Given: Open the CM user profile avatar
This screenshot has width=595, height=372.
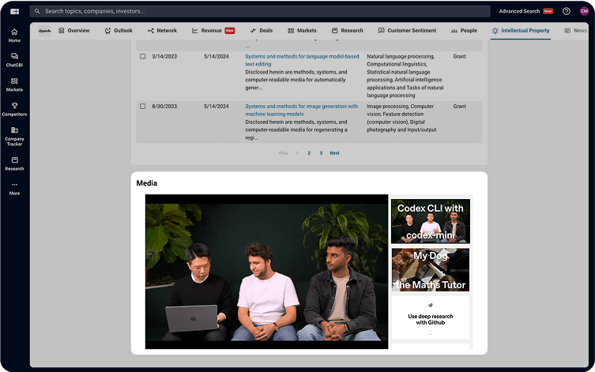Looking at the screenshot, I should click(x=584, y=11).
